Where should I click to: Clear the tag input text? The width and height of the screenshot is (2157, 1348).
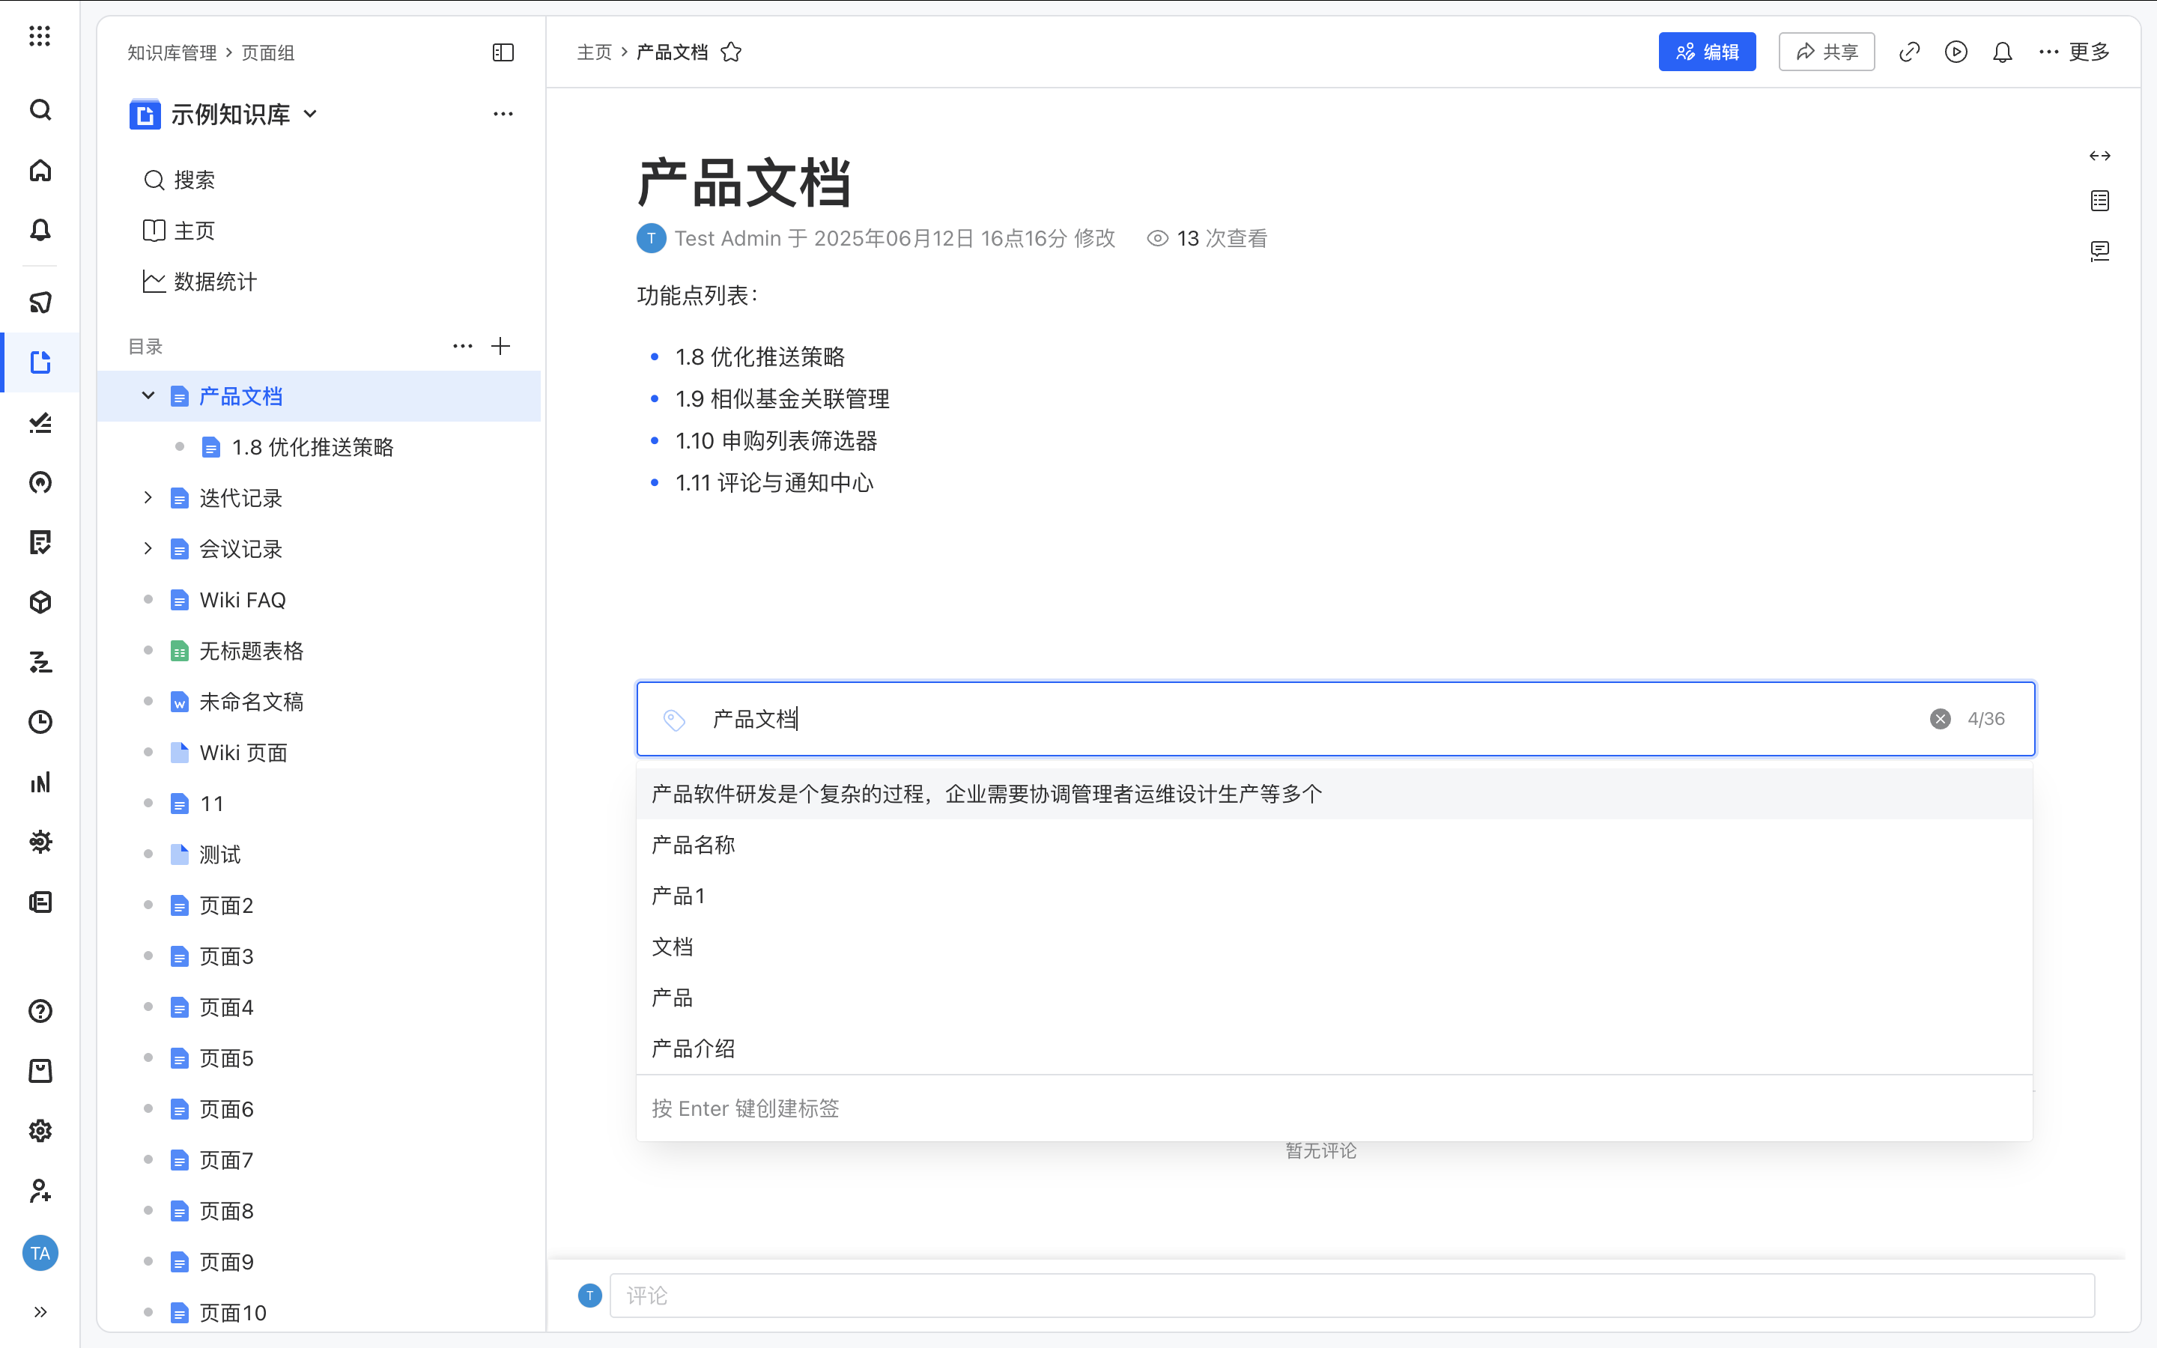click(x=1941, y=719)
